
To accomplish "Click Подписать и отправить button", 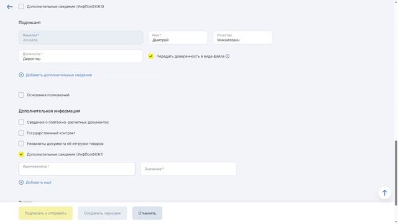I will tap(45, 213).
